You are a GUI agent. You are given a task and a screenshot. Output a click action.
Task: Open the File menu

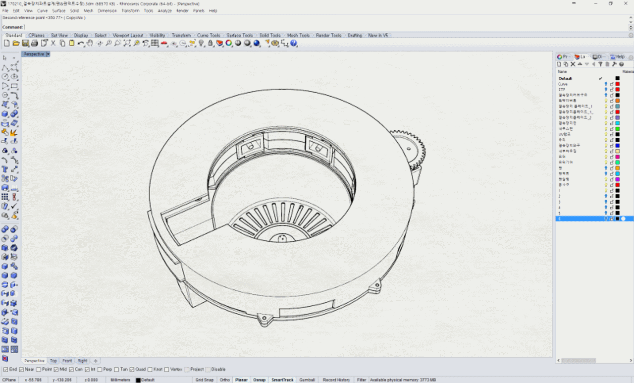point(5,10)
